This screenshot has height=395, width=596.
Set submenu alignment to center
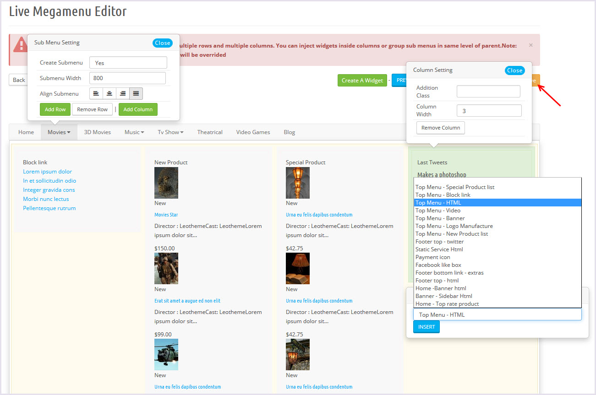click(x=109, y=93)
